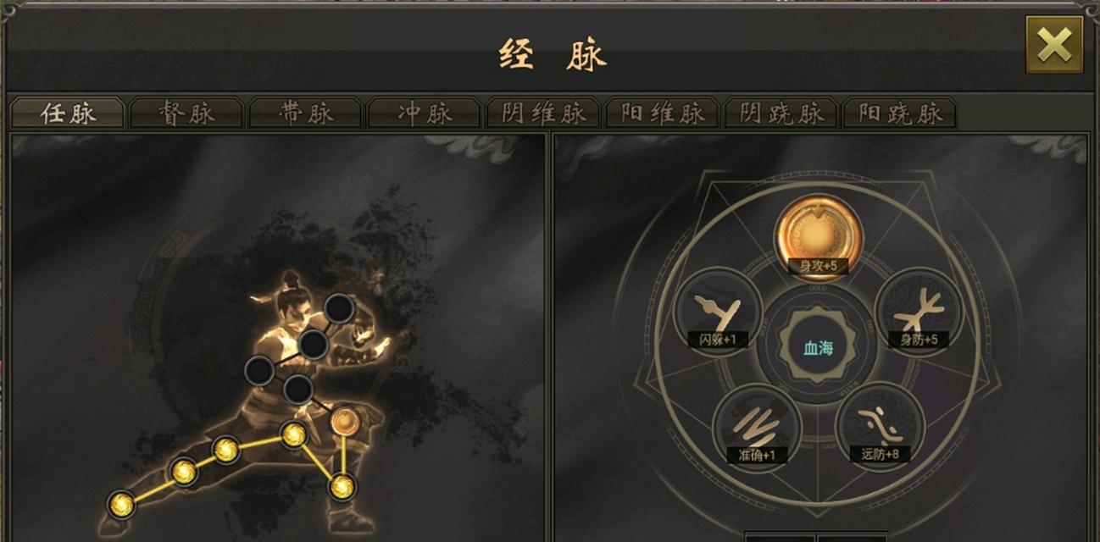
Task: Open the 督脉 tab
Action: (x=186, y=113)
